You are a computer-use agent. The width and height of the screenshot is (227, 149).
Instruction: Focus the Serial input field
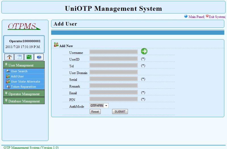[114, 79]
